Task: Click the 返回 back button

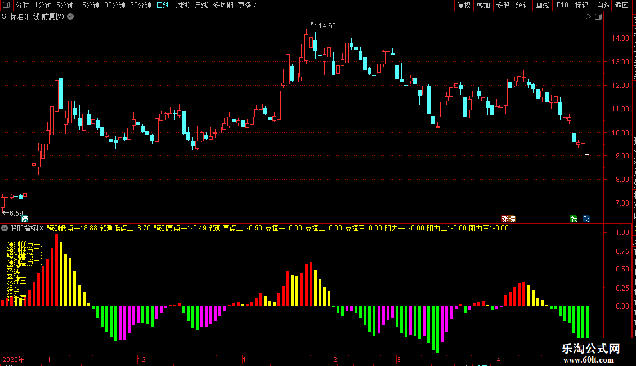Action: click(x=622, y=5)
